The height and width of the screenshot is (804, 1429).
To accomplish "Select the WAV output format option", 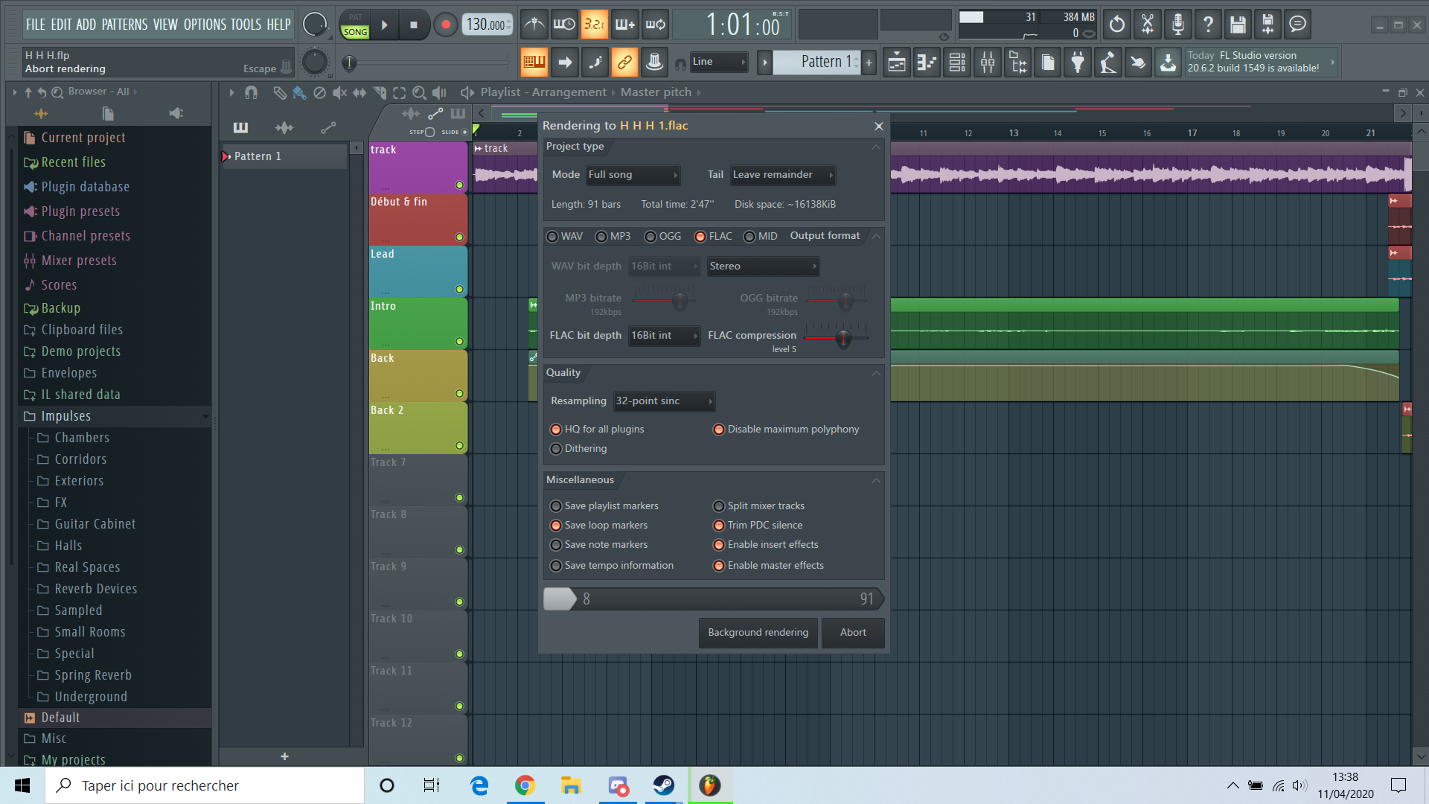I will (x=552, y=237).
